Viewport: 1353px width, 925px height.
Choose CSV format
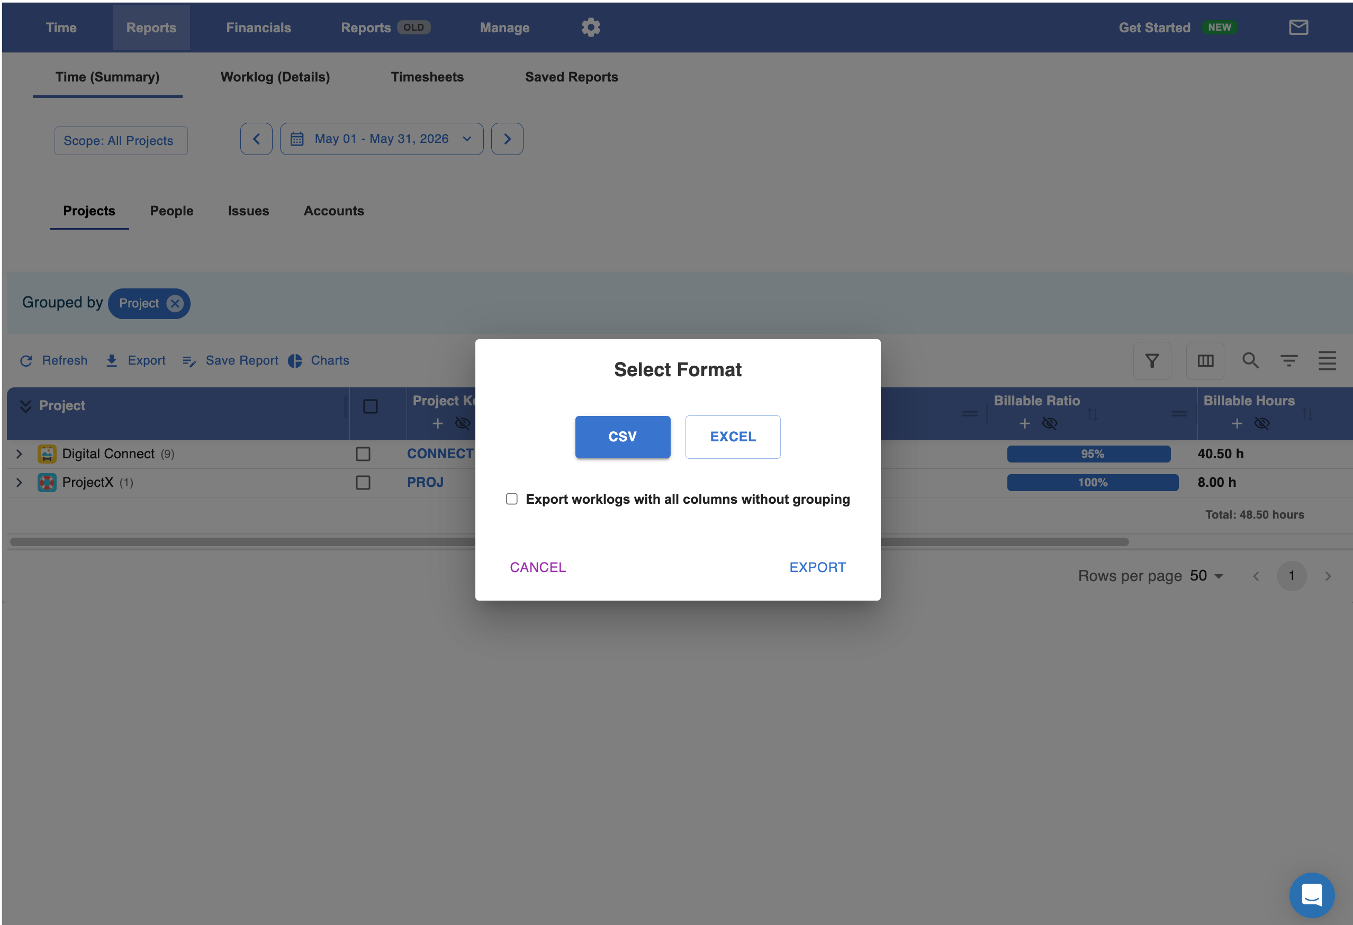[x=623, y=437]
